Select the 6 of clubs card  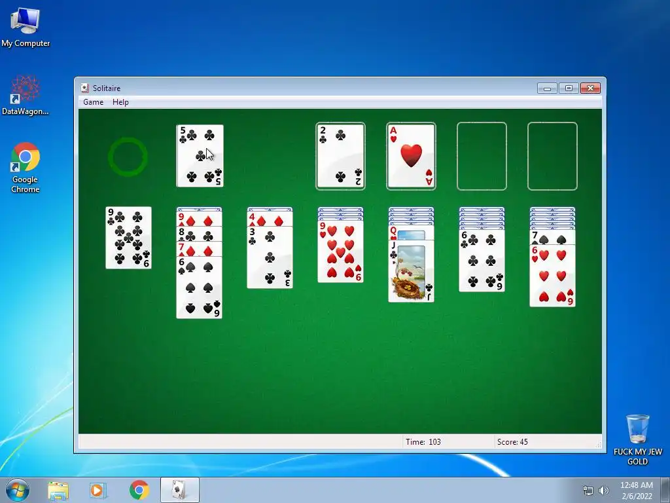coord(482,261)
